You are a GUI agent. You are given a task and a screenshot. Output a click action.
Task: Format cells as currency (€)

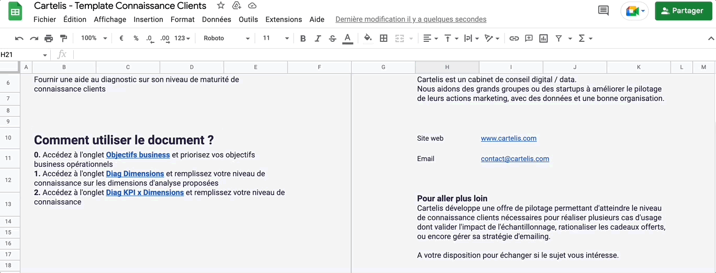coord(121,38)
